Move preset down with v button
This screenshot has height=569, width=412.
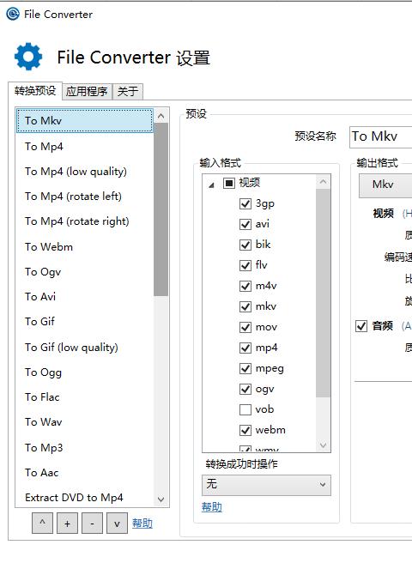(x=117, y=523)
